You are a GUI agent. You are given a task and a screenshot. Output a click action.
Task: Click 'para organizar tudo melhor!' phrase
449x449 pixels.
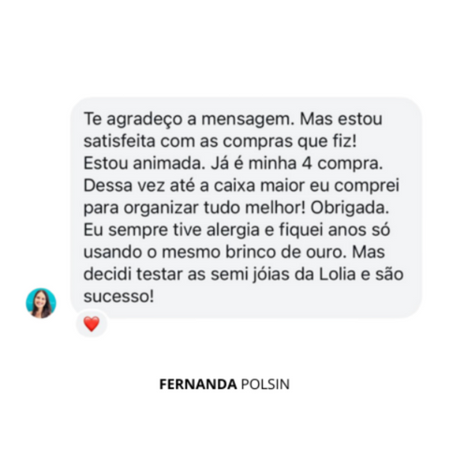(195, 209)
